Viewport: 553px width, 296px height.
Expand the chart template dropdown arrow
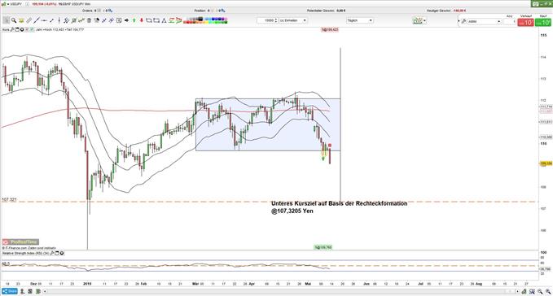[x=424, y=21]
